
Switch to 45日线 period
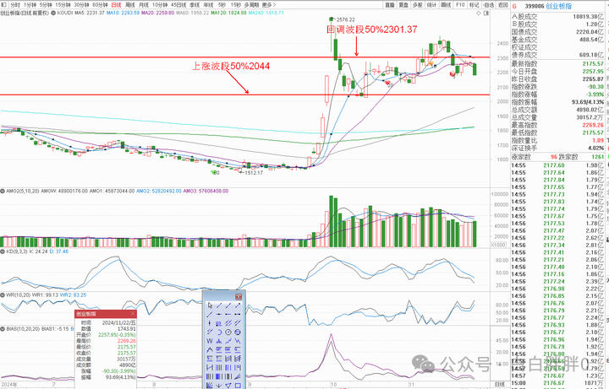(x=179, y=5)
